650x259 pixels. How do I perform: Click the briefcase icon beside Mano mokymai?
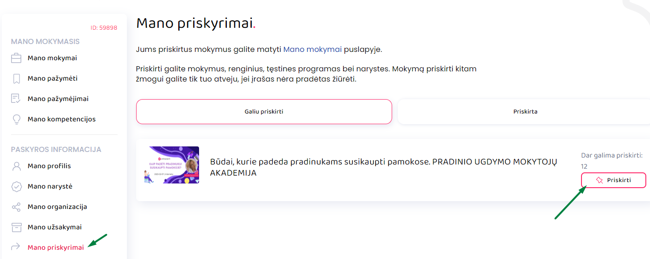click(x=17, y=58)
